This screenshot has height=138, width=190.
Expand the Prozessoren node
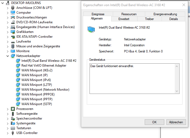[8, 109]
